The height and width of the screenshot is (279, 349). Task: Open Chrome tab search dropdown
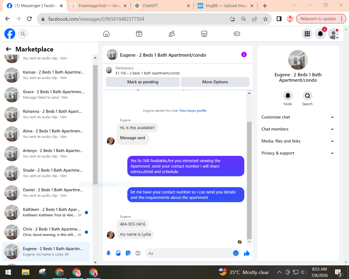[294, 5]
